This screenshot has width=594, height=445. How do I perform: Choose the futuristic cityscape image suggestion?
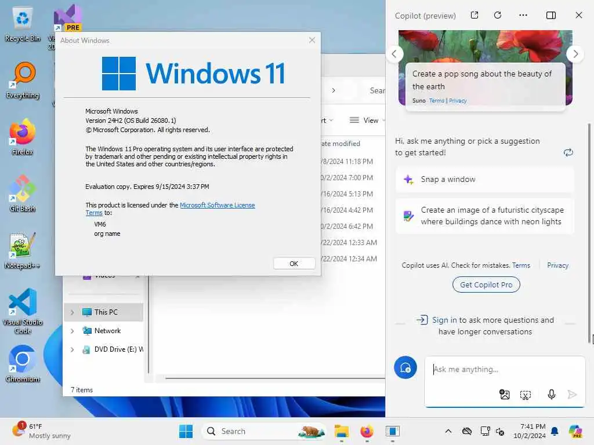(x=484, y=216)
